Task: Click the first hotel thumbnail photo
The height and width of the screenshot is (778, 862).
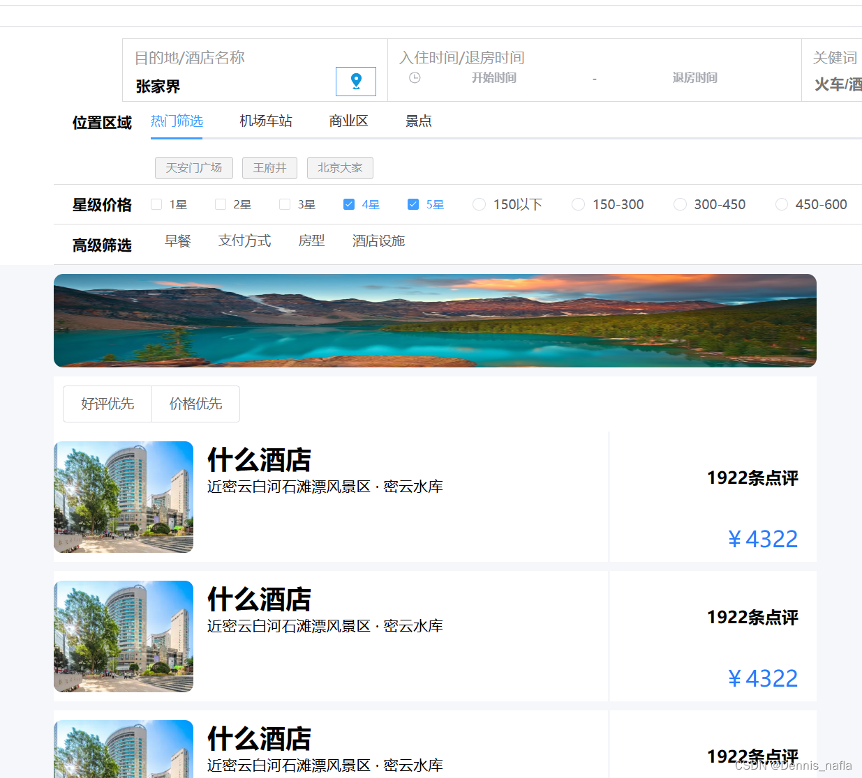Action: 123,497
